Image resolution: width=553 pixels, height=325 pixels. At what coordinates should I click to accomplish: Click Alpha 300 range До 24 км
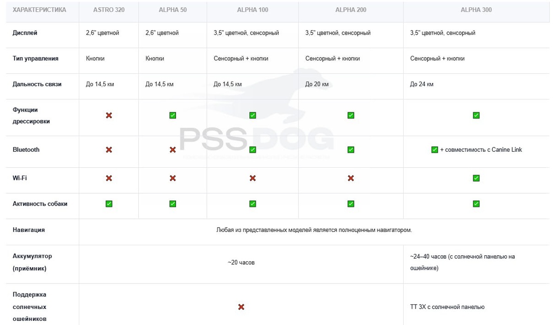(422, 84)
